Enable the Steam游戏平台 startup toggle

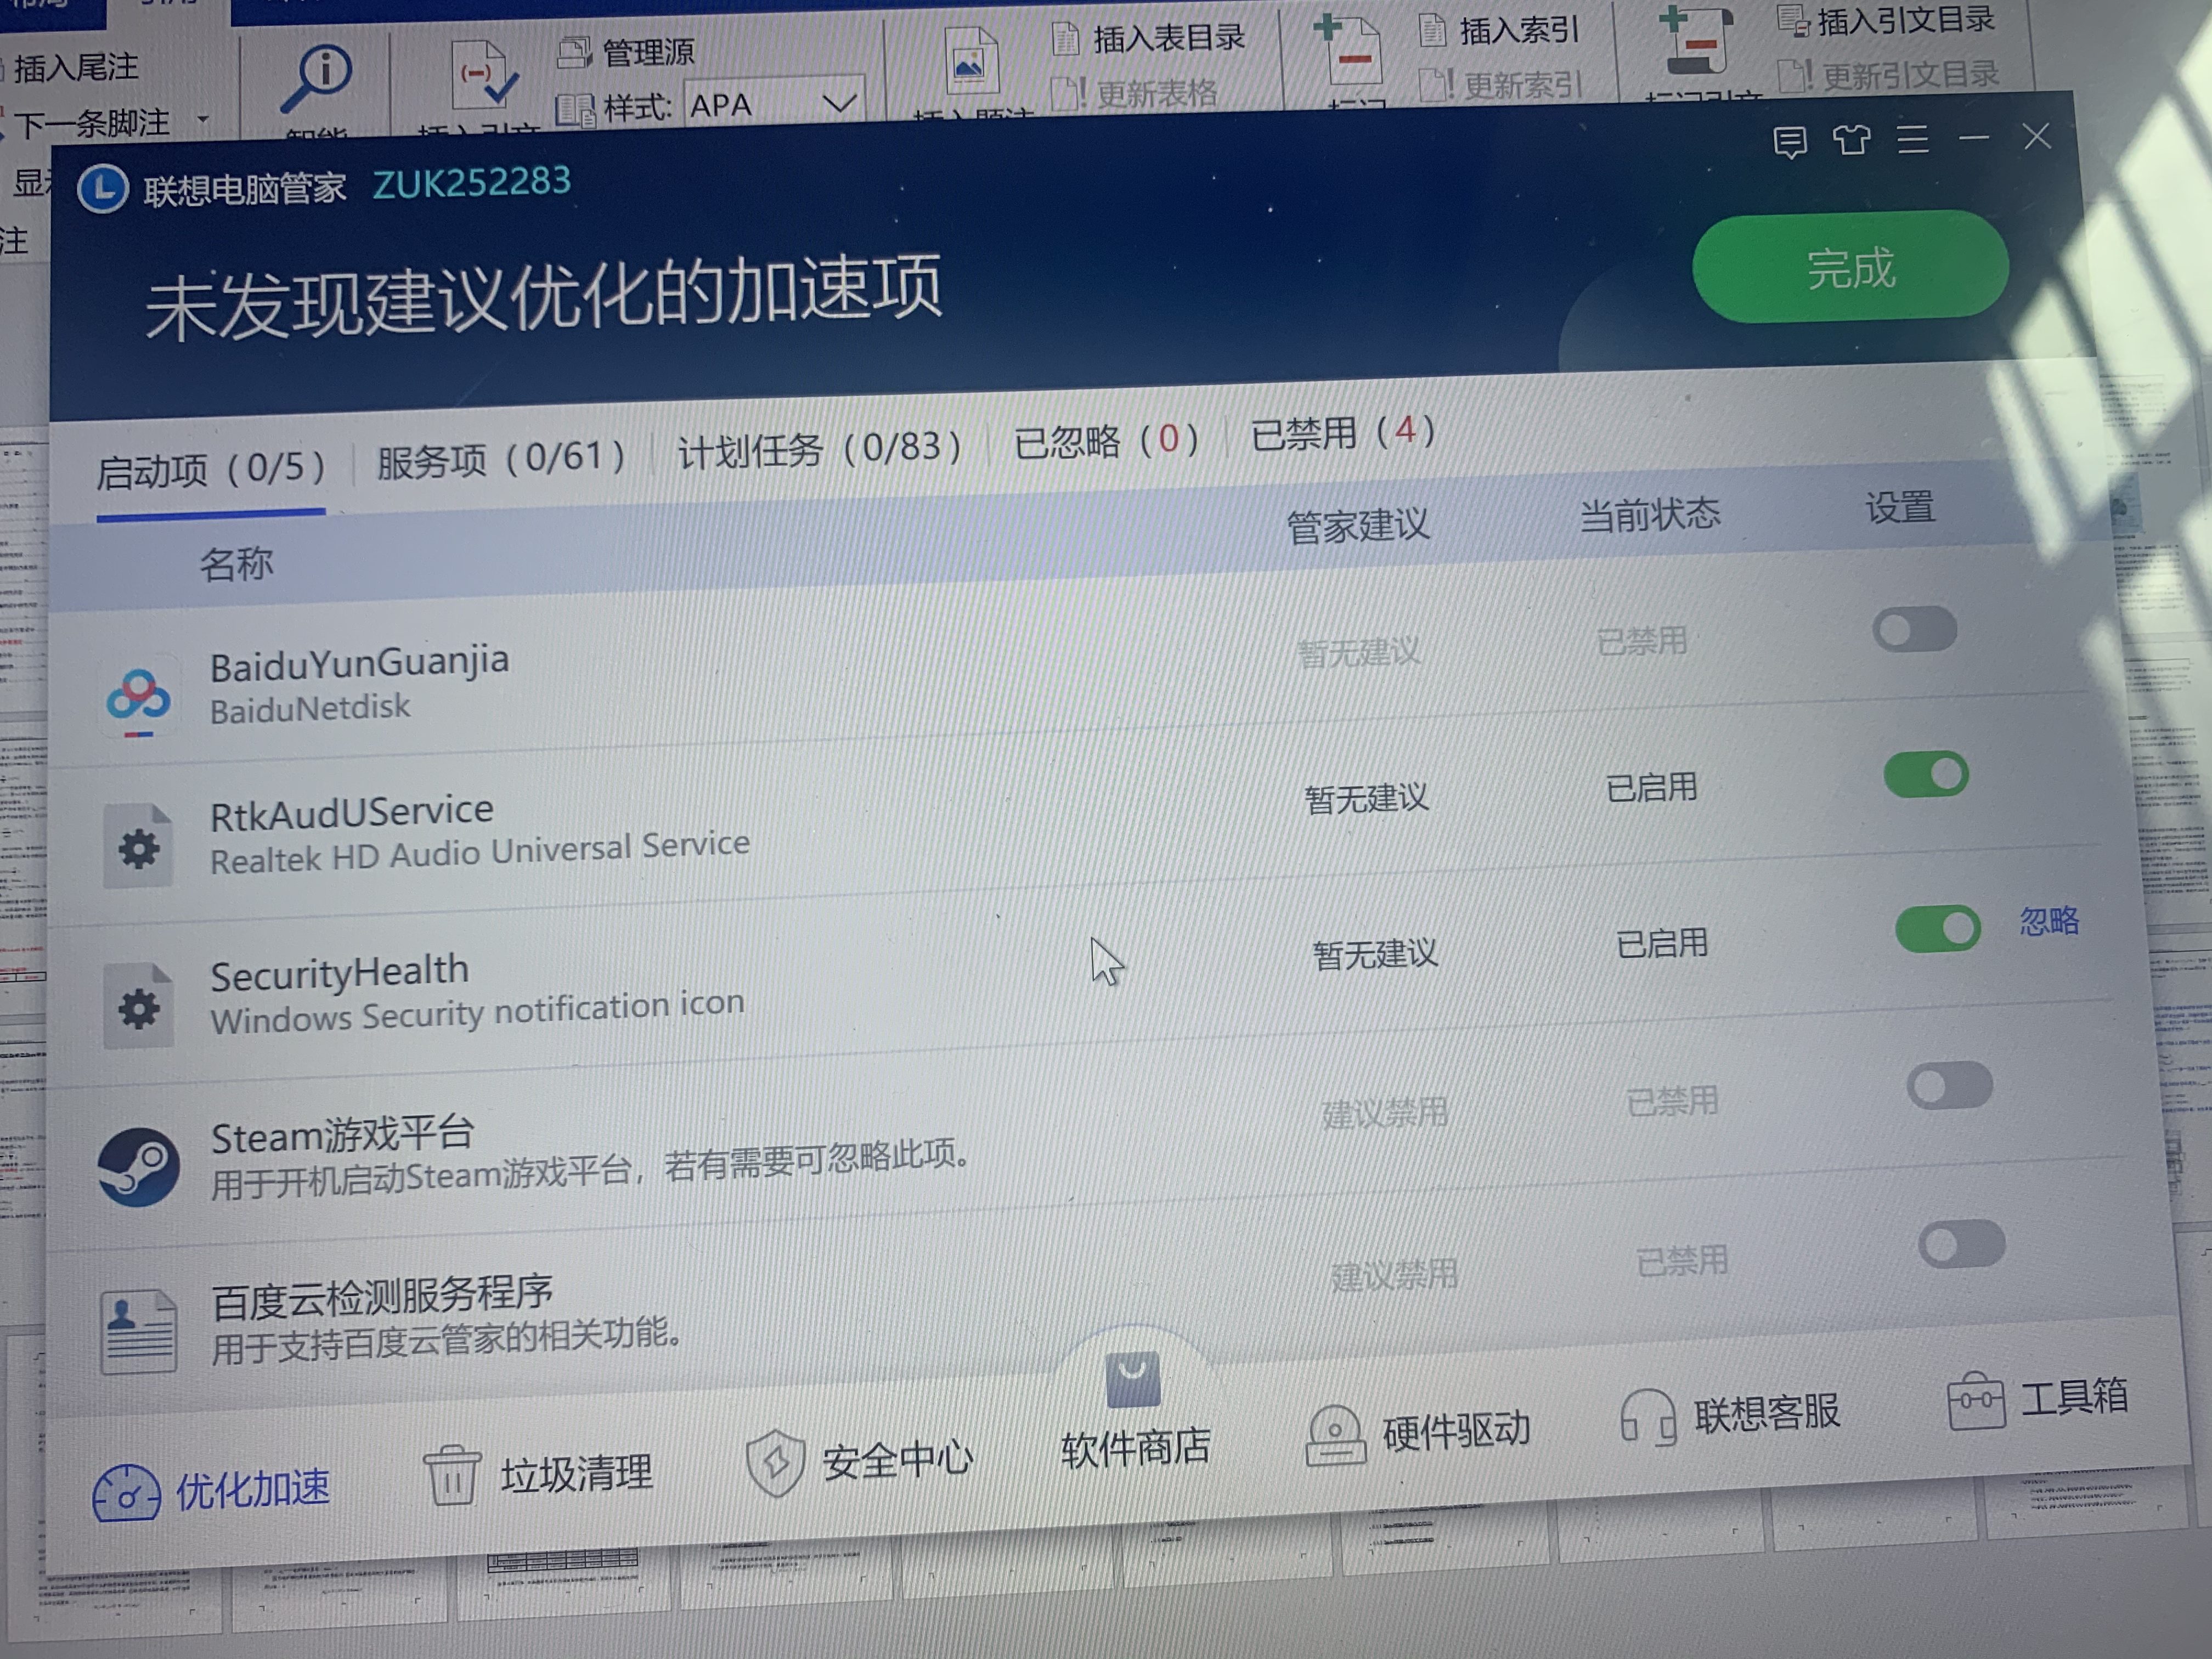pos(1949,1085)
